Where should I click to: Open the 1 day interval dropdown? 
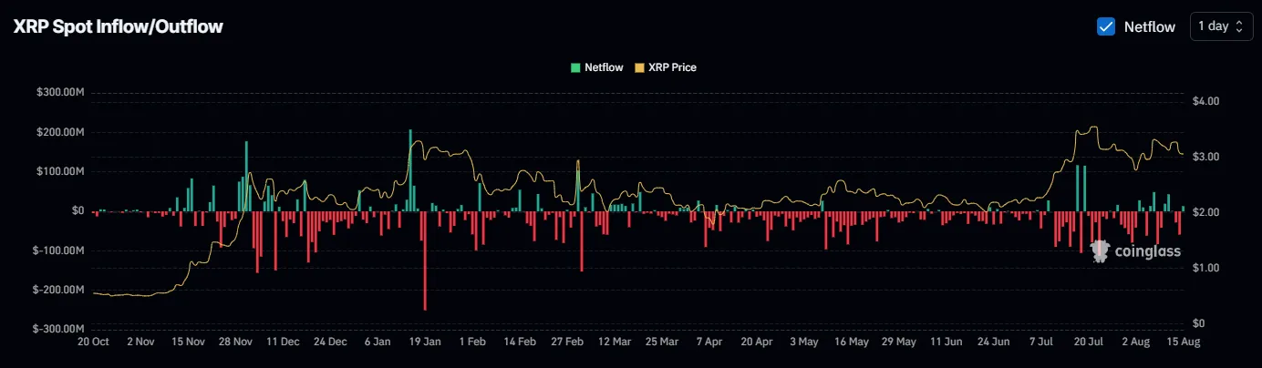(x=1220, y=26)
